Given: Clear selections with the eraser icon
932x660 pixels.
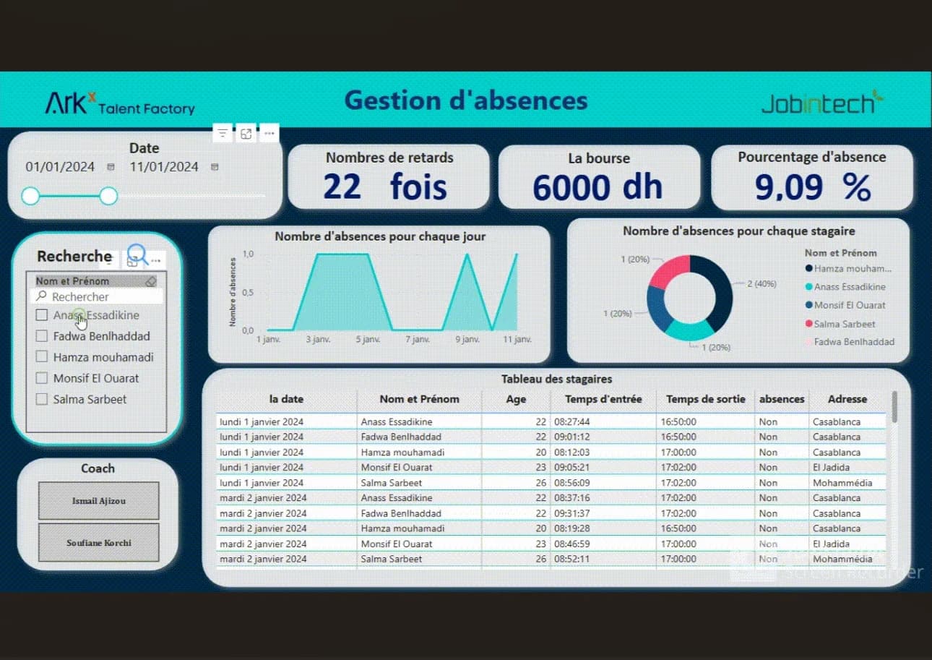Looking at the screenshot, I should [x=150, y=281].
